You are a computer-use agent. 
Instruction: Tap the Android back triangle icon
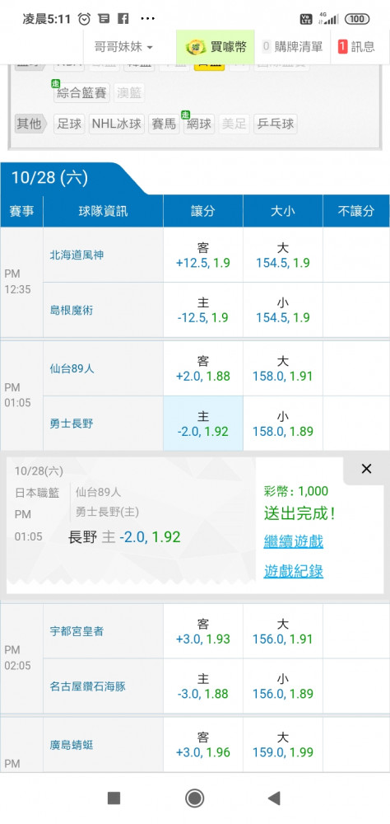coord(275,798)
